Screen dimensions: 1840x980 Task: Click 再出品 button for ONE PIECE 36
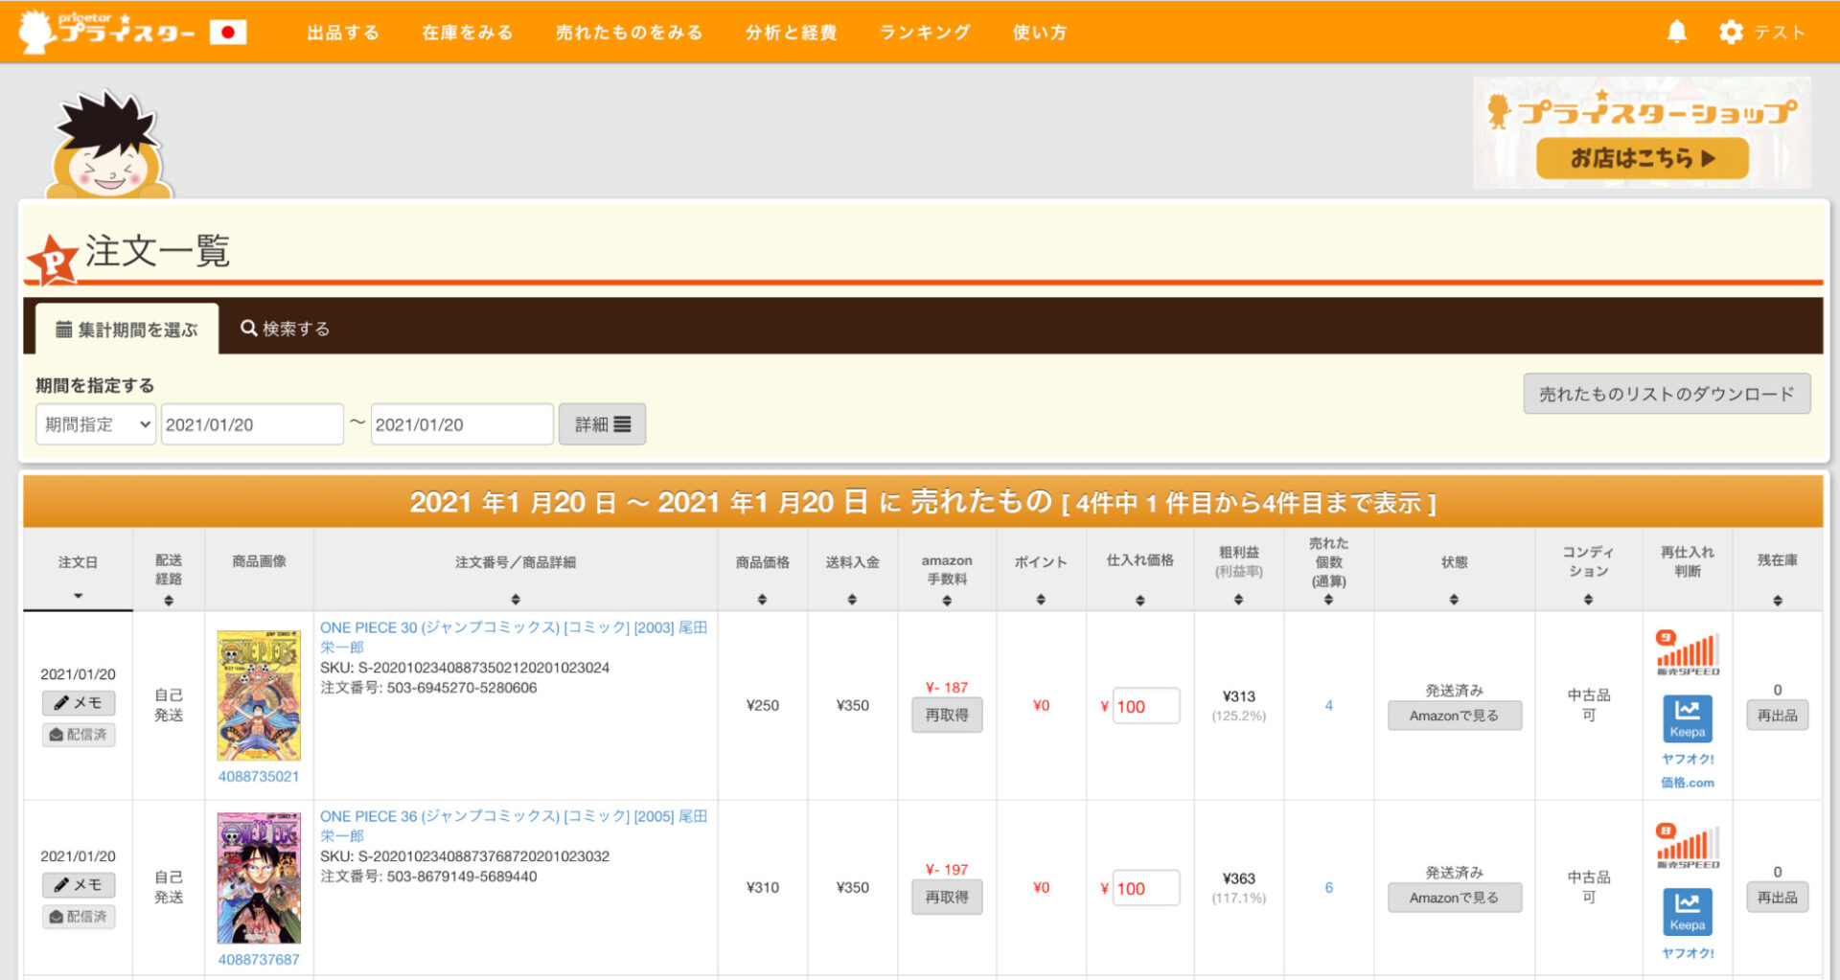pos(1778,898)
